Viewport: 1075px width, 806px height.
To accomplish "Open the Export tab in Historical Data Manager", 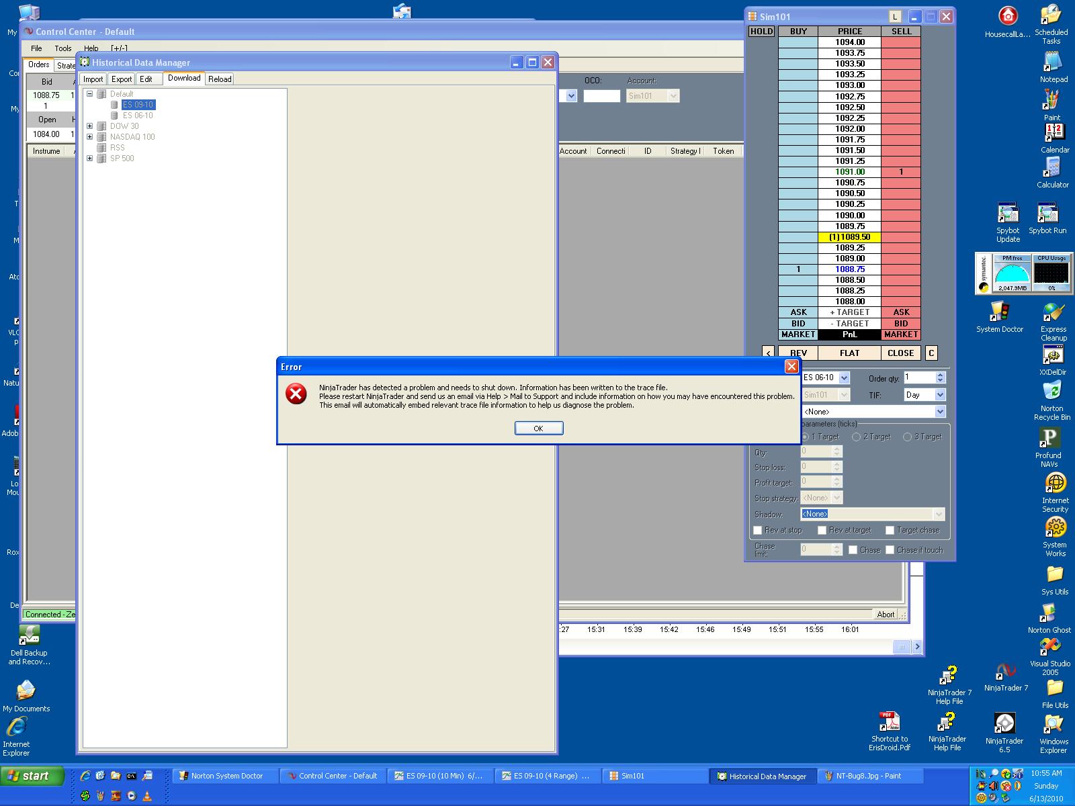I will (x=121, y=79).
